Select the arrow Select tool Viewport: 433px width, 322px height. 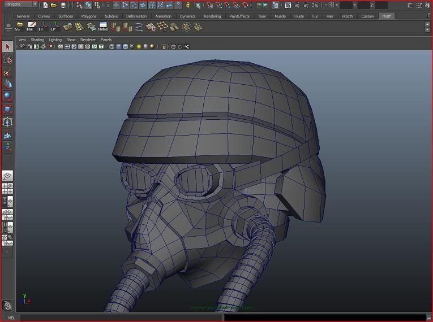(x=7, y=47)
